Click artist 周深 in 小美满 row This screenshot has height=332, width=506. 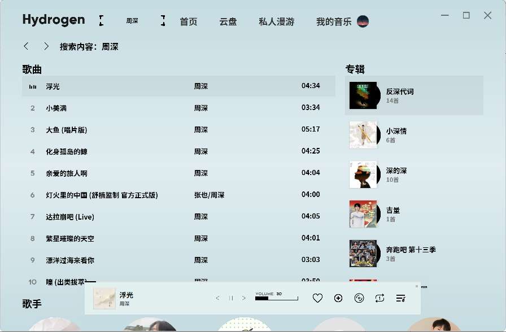[200, 108]
